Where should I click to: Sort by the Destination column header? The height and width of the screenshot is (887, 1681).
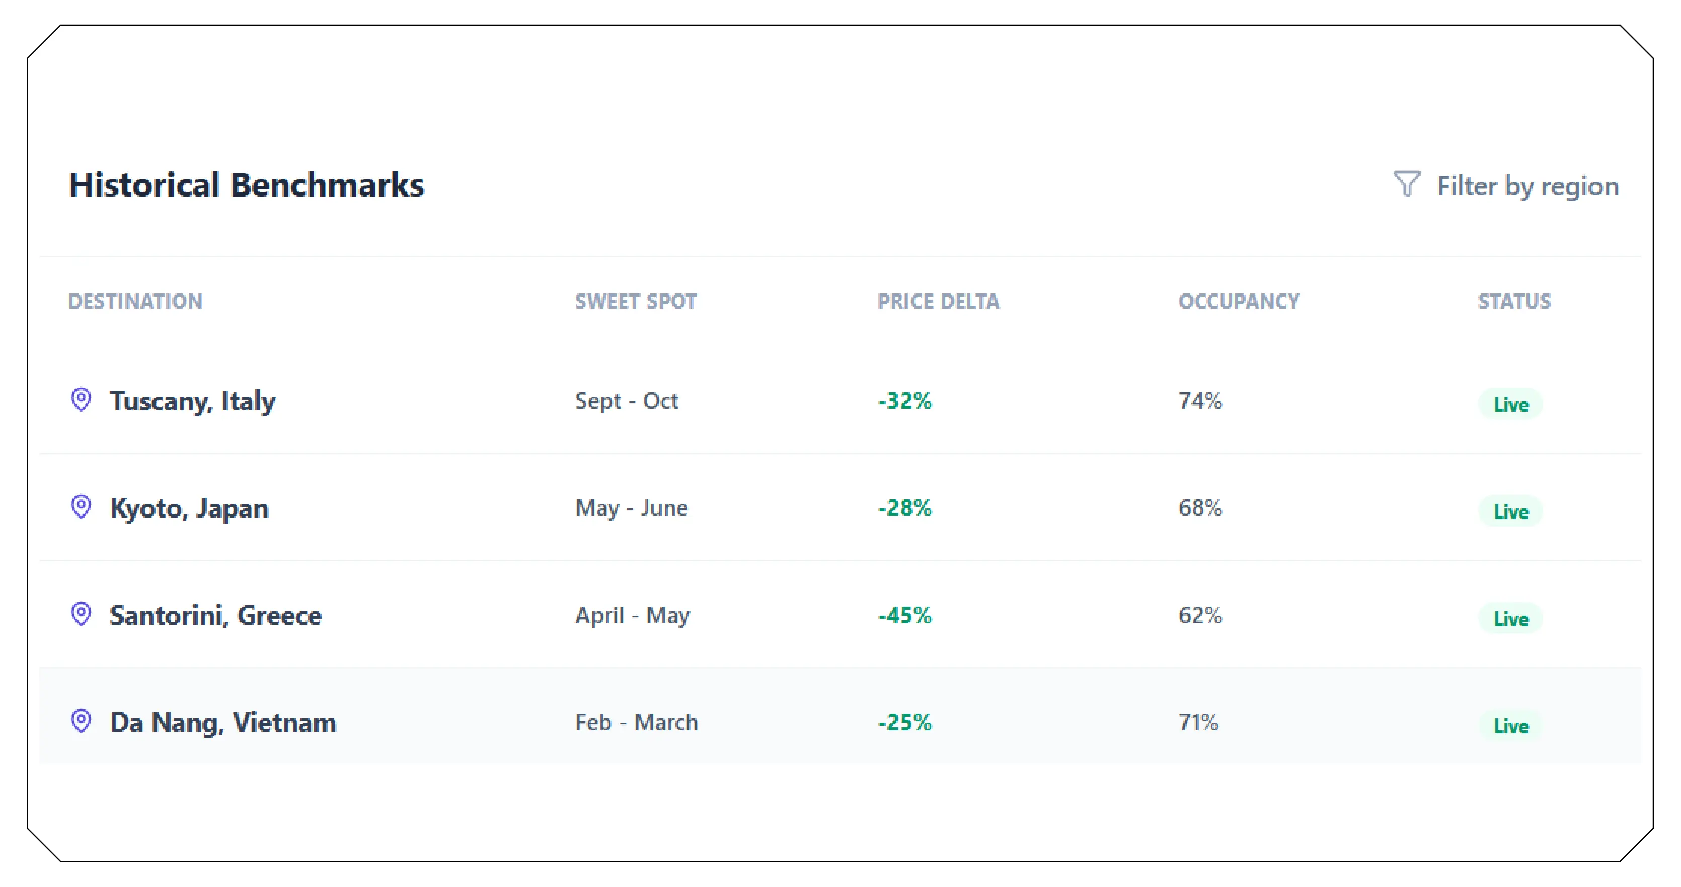(136, 301)
